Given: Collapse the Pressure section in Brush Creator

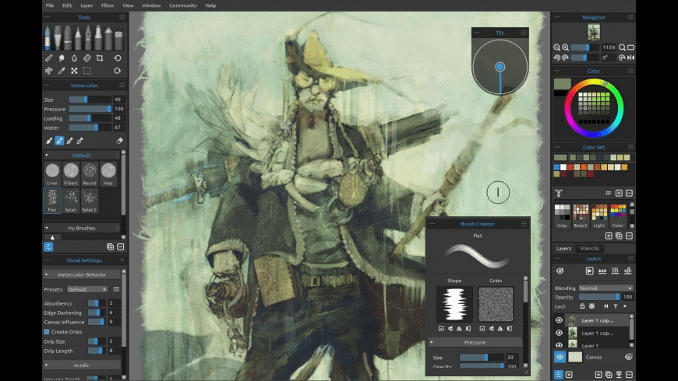Looking at the screenshot, I should tap(431, 342).
